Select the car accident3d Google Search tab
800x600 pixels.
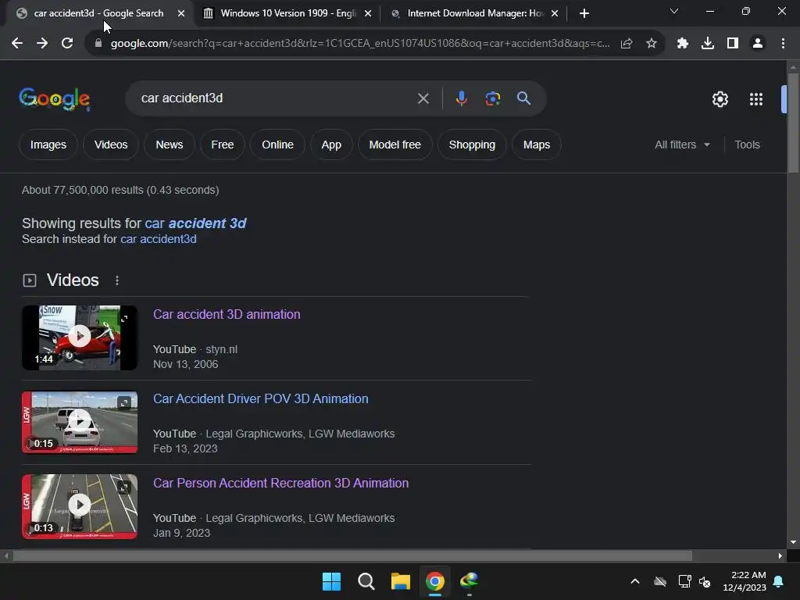(99, 13)
